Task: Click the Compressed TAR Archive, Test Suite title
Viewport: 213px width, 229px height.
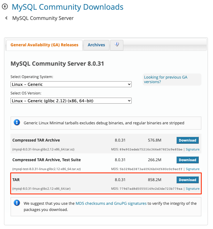Action: click(x=47, y=160)
